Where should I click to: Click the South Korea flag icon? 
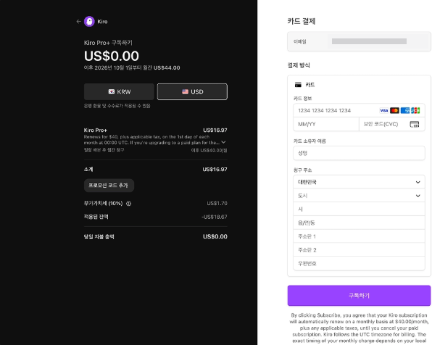click(112, 92)
